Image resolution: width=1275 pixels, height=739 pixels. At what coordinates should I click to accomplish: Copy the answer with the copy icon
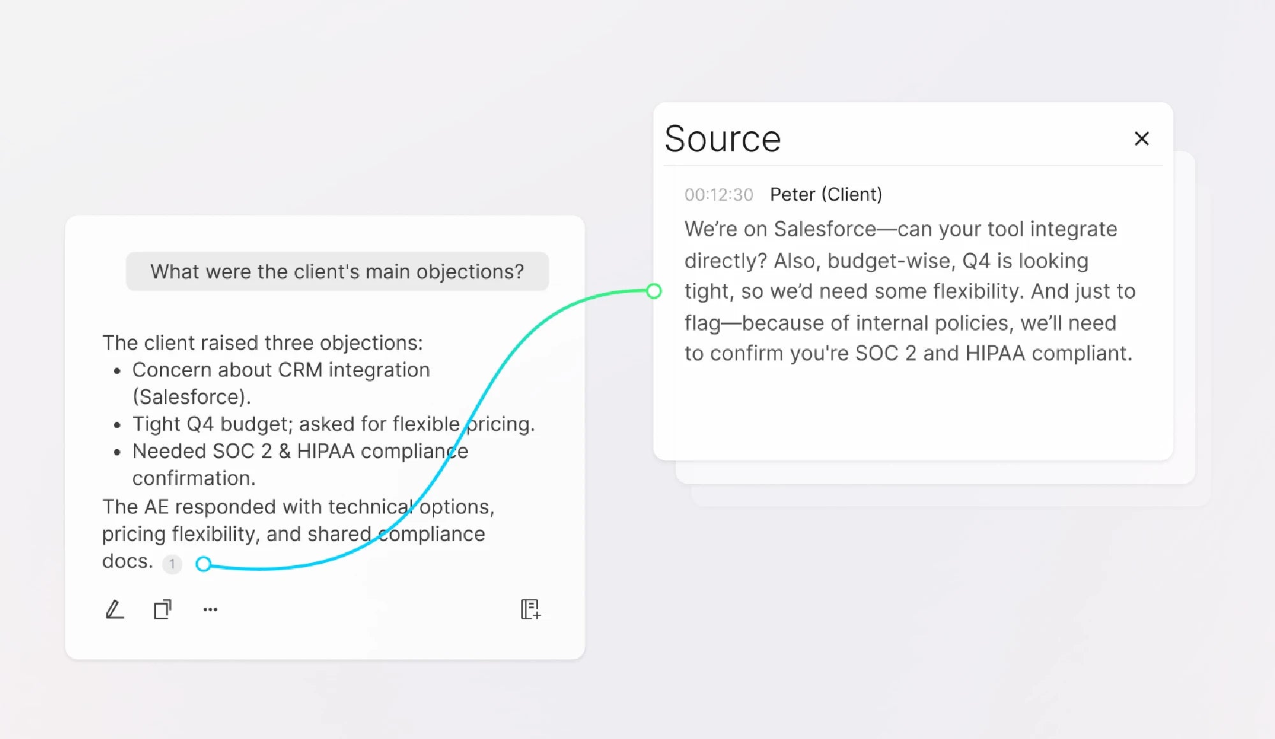[x=163, y=610]
